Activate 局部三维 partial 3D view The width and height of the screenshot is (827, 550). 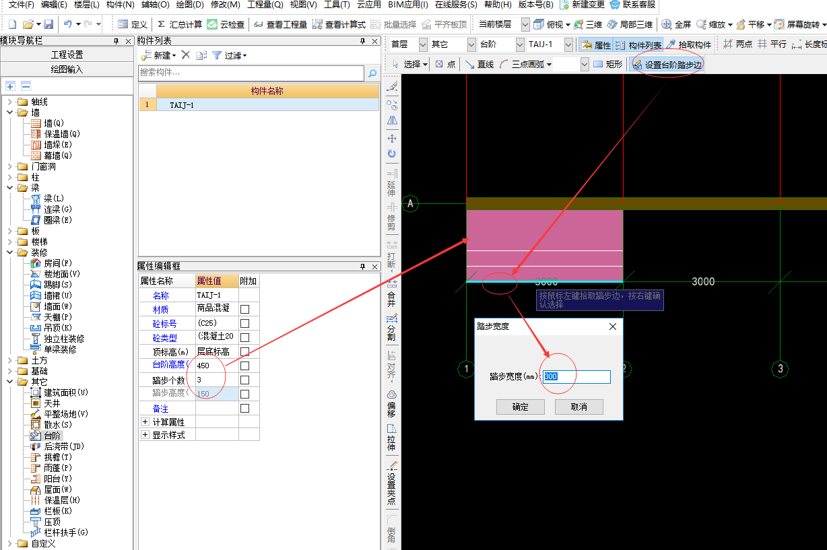[630, 24]
